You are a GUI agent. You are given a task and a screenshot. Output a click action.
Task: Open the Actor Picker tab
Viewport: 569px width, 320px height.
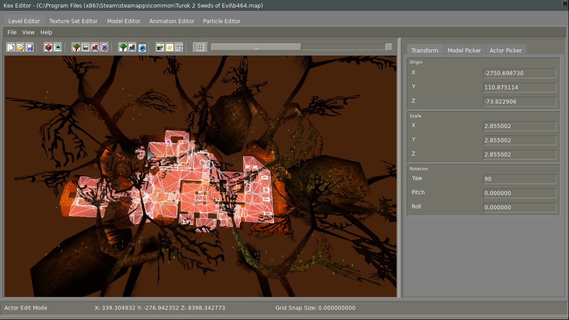[x=505, y=50]
